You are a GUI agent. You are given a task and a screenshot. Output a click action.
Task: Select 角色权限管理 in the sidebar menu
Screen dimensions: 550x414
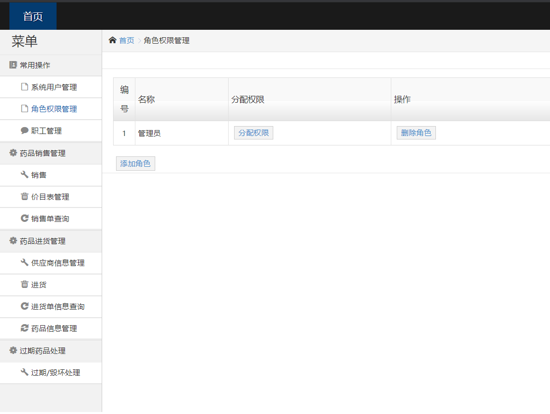pyautogui.click(x=54, y=109)
